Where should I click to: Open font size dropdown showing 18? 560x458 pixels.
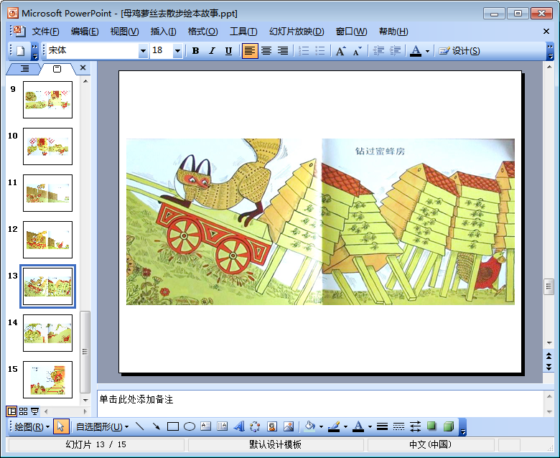point(177,51)
